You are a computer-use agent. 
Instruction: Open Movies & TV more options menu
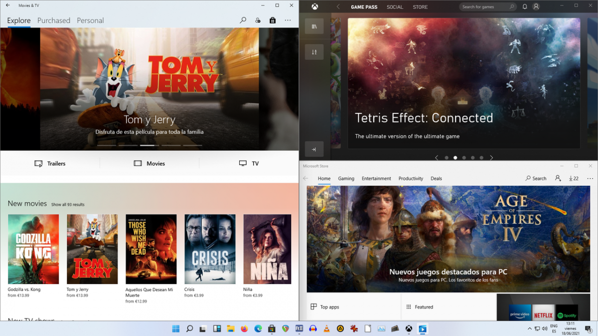point(288,20)
